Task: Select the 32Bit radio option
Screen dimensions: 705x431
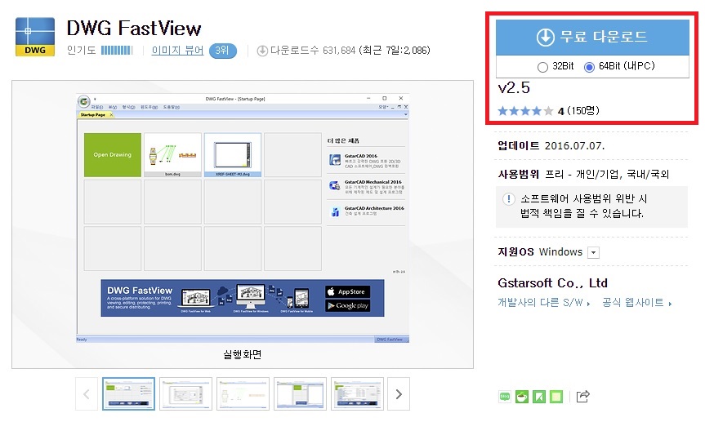Action: [x=542, y=67]
